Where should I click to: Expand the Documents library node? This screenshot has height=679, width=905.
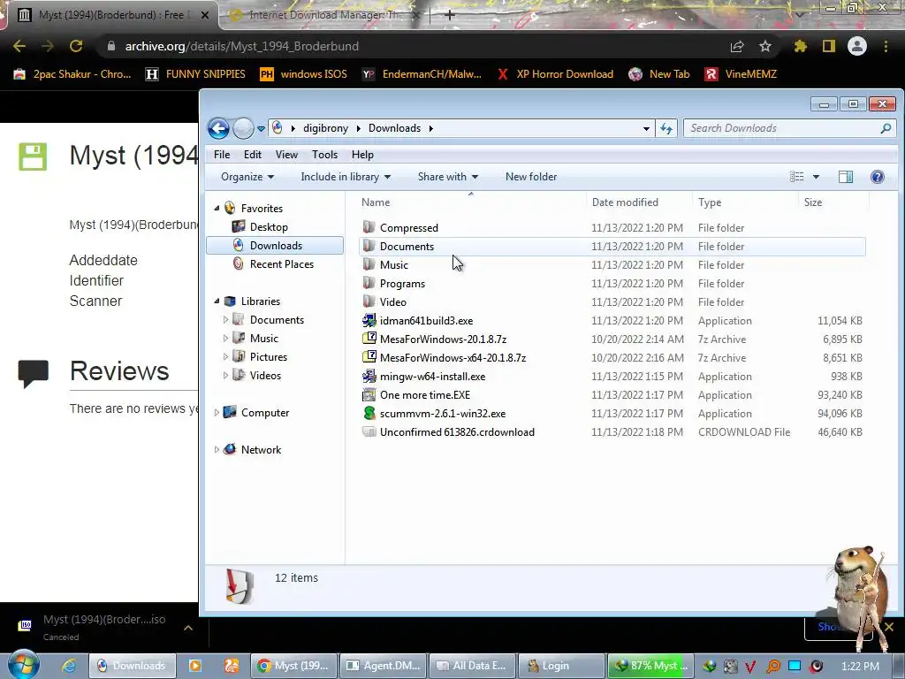[x=225, y=320]
